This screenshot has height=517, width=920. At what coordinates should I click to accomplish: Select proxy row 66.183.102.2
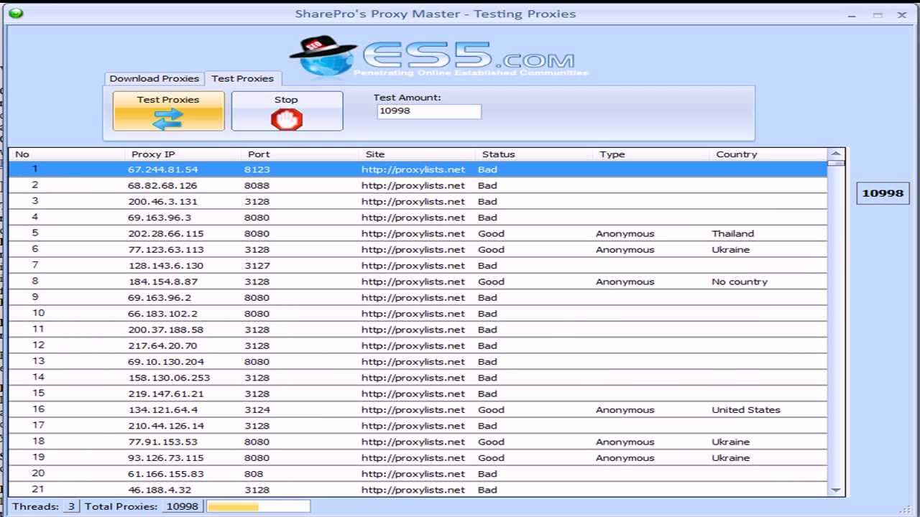418,314
